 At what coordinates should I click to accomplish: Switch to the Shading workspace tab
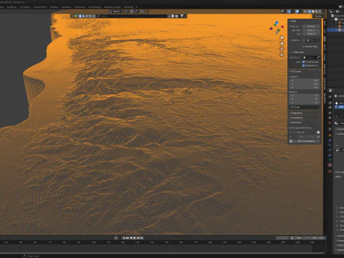pos(54,7)
